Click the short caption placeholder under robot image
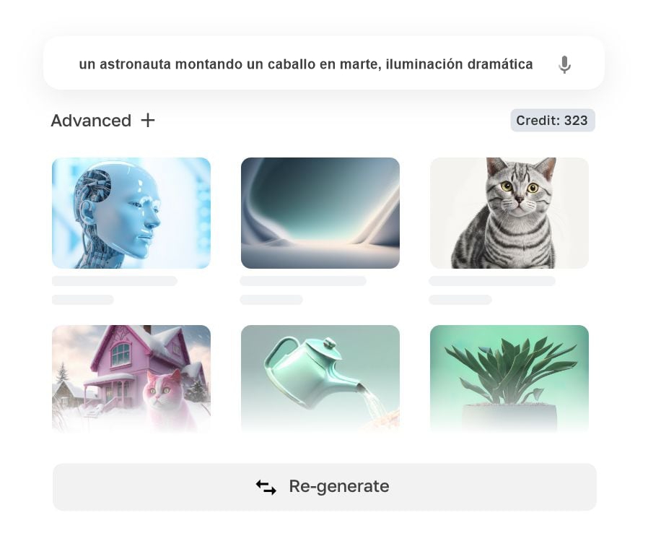The image size is (648, 549). coord(83,300)
